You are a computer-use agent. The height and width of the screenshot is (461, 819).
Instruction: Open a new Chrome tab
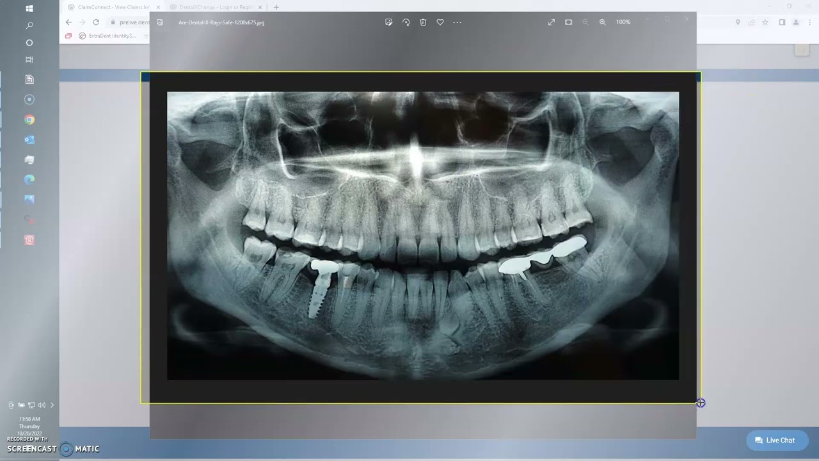click(276, 7)
